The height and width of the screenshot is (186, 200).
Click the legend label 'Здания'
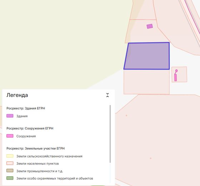coord(22,116)
